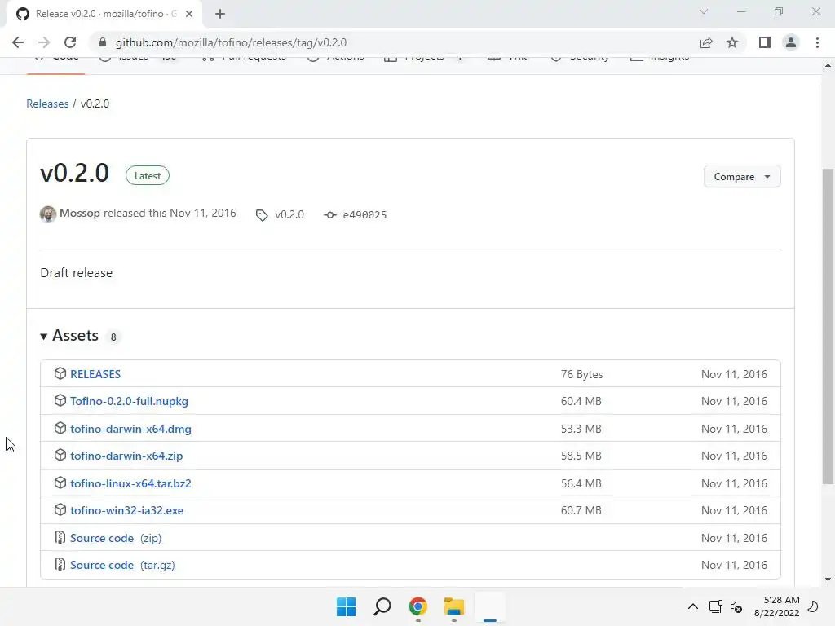This screenshot has width=835, height=626.
Task: Click the commit icon beside e490025
Action: tap(330, 215)
